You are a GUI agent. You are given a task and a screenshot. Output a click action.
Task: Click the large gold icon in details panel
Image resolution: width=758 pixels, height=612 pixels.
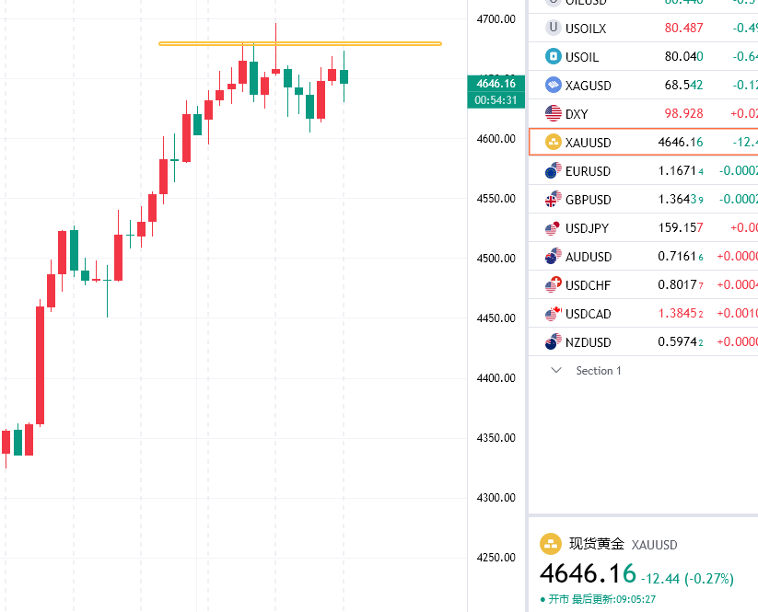[x=551, y=544]
